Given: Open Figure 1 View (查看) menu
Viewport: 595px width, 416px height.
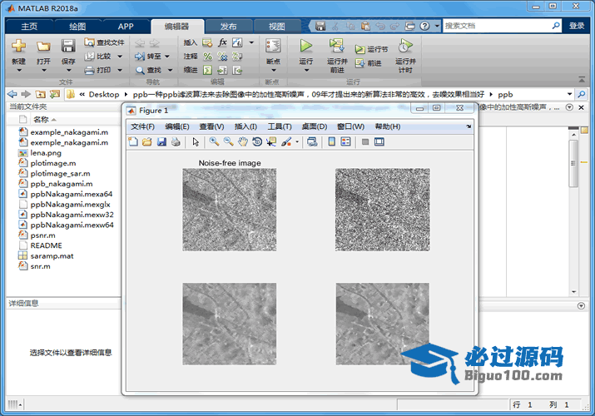Looking at the screenshot, I should click(x=211, y=126).
